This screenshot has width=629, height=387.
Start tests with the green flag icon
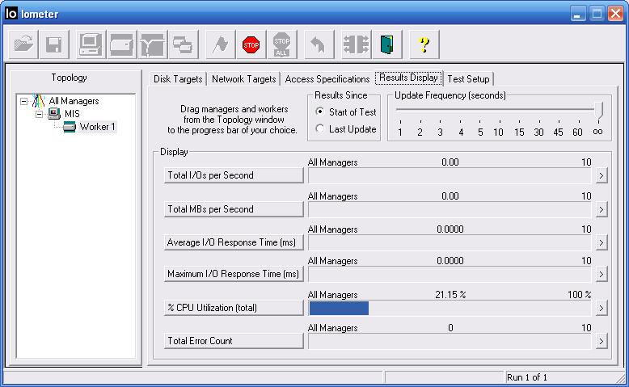coord(220,44)
